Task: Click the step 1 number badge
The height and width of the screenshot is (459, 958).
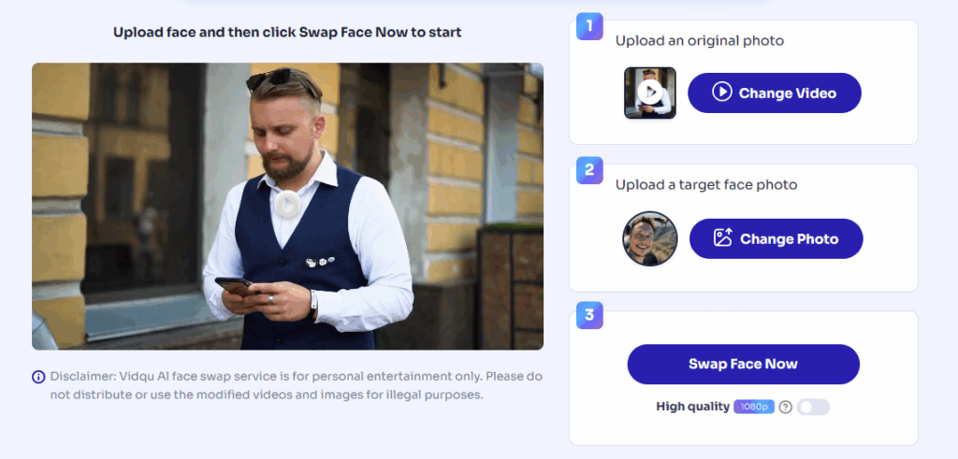Action: click(589, 26)
